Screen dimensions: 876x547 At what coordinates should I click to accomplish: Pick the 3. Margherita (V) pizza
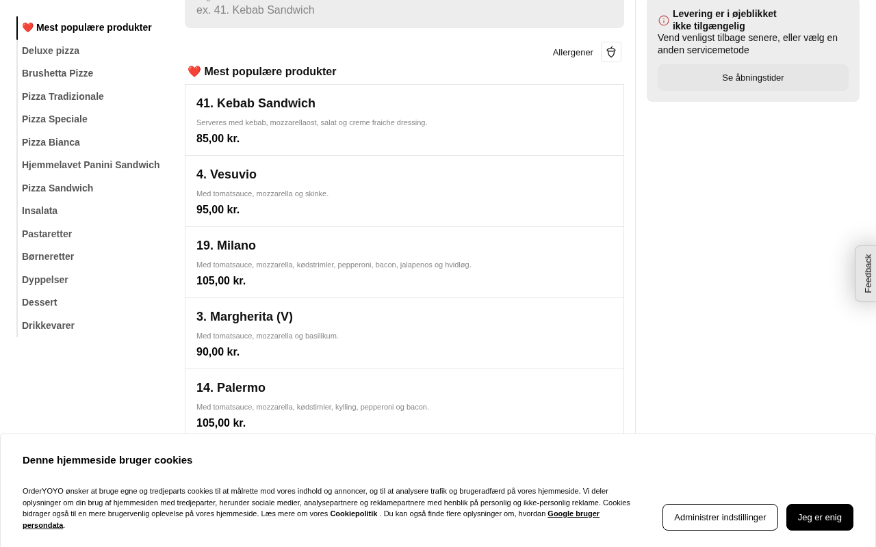click(404, 334)
